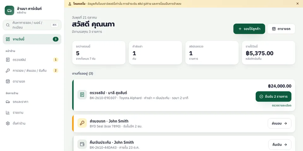Click ตรวจสลิป · มาลี สุขสันต์ title
The height and width of the screenshot is (151, 303).
(108, 93)
